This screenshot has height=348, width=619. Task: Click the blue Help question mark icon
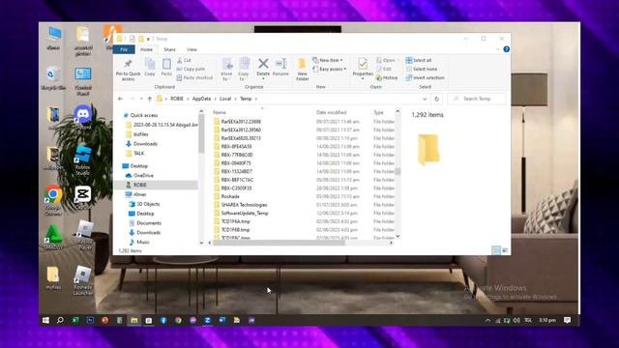(x=506, y=49)
